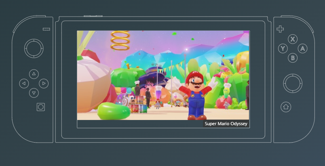Click the D-pad up arrow button
The image size is (325, 166).
click(x=34, y=74)
